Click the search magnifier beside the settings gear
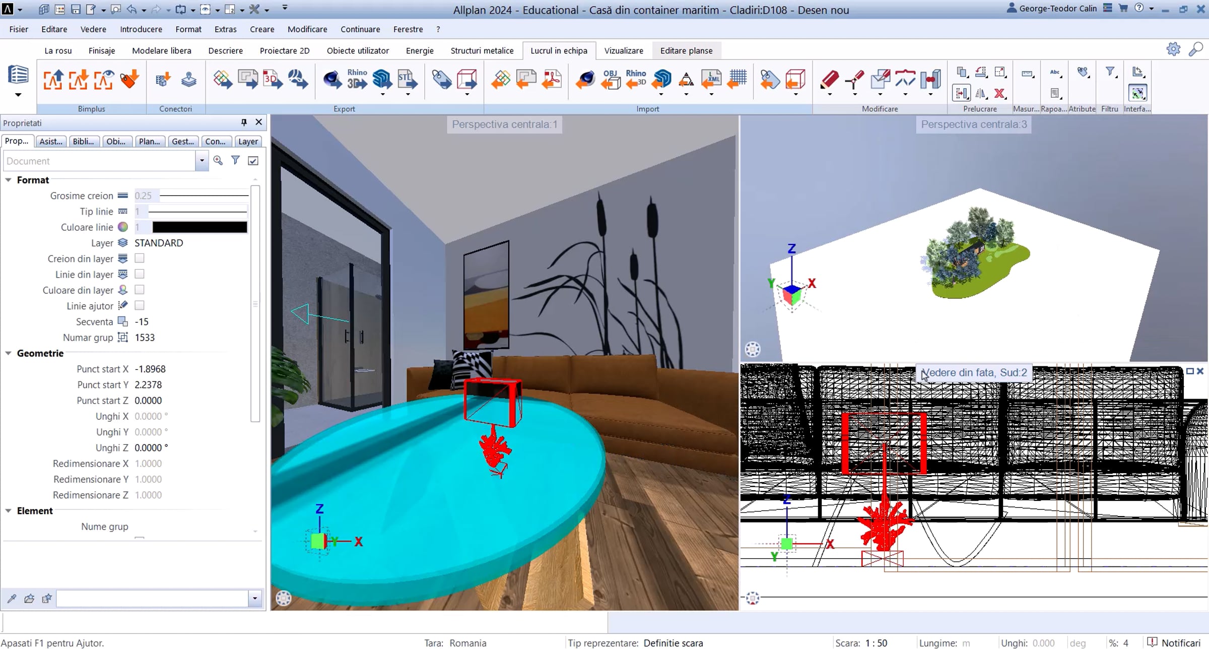 pos(1195,49)
